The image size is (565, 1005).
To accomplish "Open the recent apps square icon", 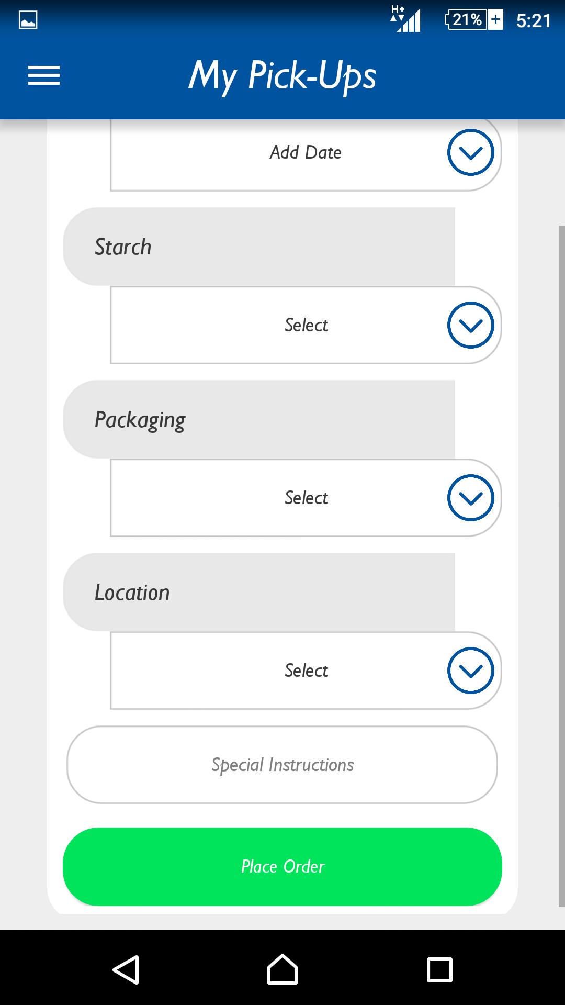I will pos(439,970).
